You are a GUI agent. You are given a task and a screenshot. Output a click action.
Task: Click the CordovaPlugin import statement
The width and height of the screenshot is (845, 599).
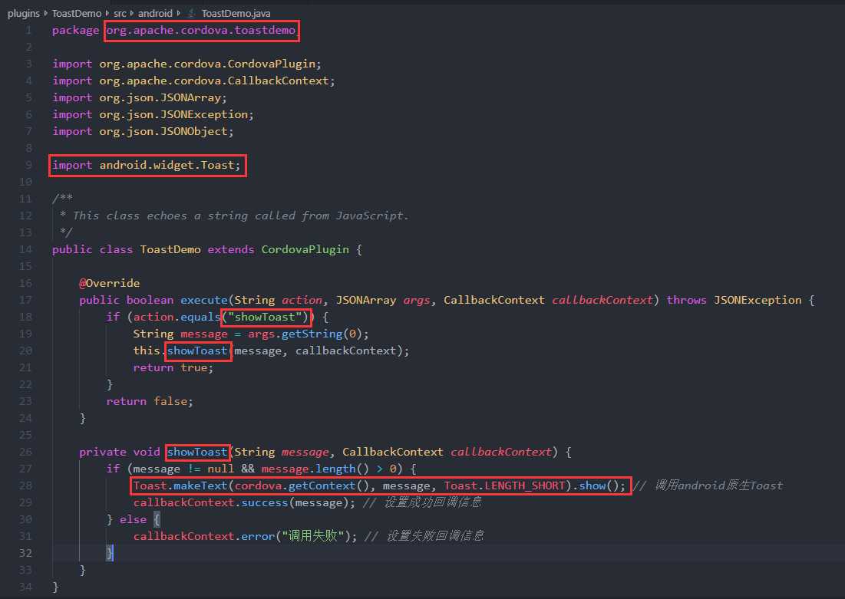tap(186, 64)
